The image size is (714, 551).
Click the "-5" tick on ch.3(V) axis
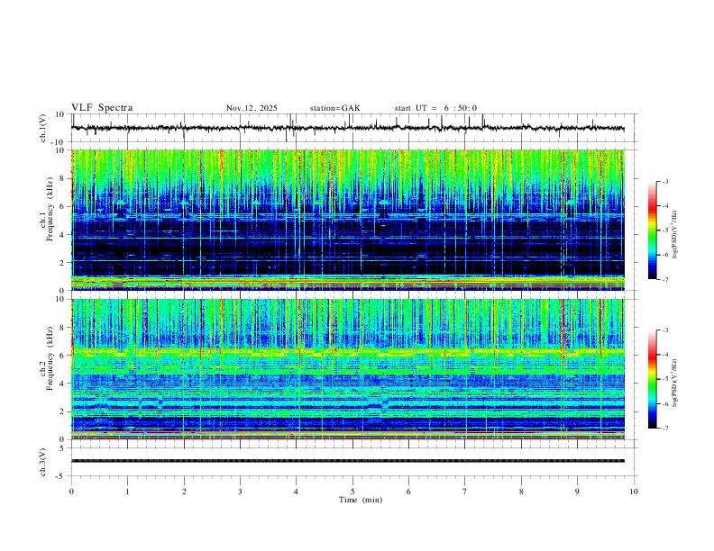tap(61, 476)
